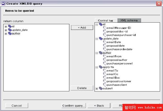Select update_date label in return column list

click(20, 30)
